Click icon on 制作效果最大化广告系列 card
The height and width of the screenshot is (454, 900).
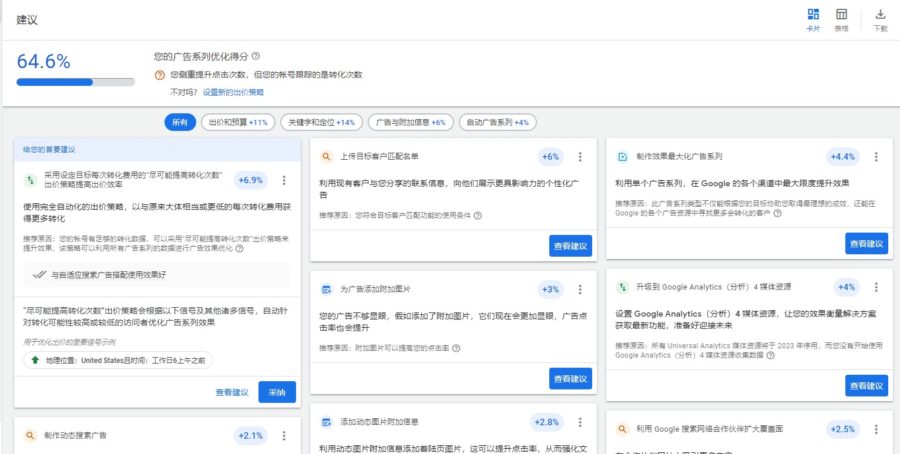(623, 157)
